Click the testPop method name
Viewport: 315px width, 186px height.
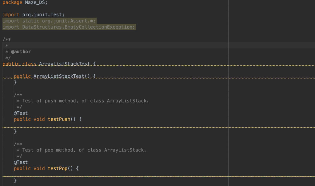(x=57, y=168)
